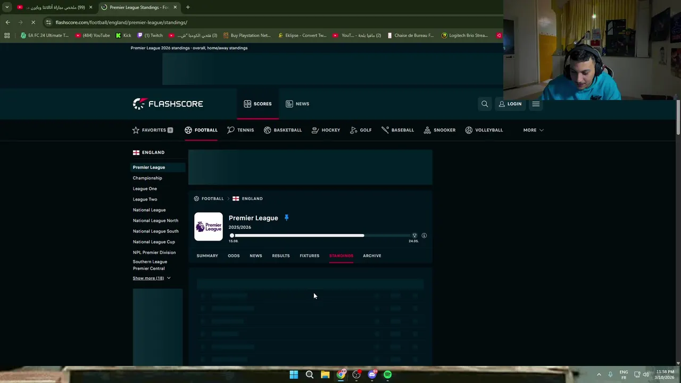
Task: Open the league News tab
Action: 255,256
